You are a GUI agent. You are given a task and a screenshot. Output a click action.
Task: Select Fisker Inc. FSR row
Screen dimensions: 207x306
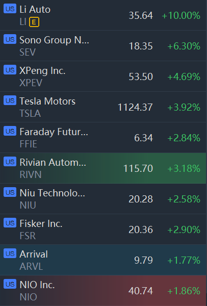tap(103, 229)
